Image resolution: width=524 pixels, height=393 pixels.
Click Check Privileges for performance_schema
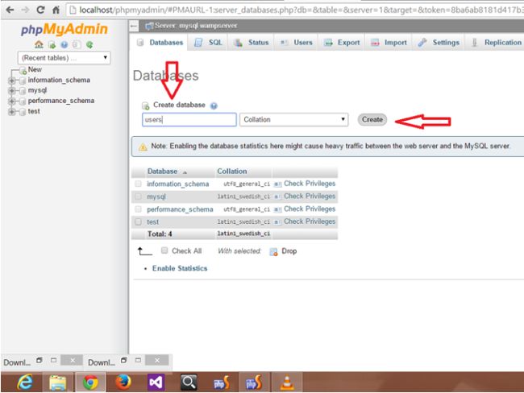pyautogui.click(x=310, y=209)
